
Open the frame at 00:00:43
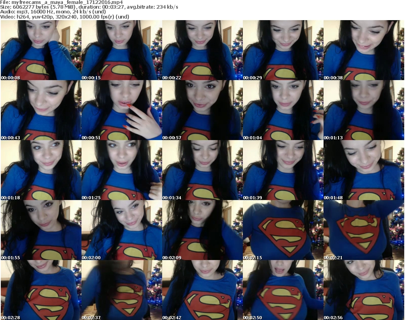coord(41,110)
